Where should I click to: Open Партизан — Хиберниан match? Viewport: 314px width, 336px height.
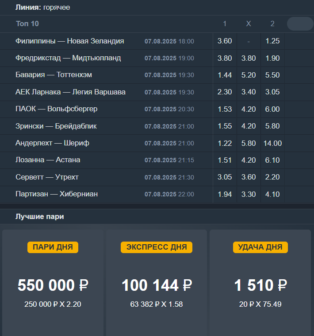click(57, 194)
